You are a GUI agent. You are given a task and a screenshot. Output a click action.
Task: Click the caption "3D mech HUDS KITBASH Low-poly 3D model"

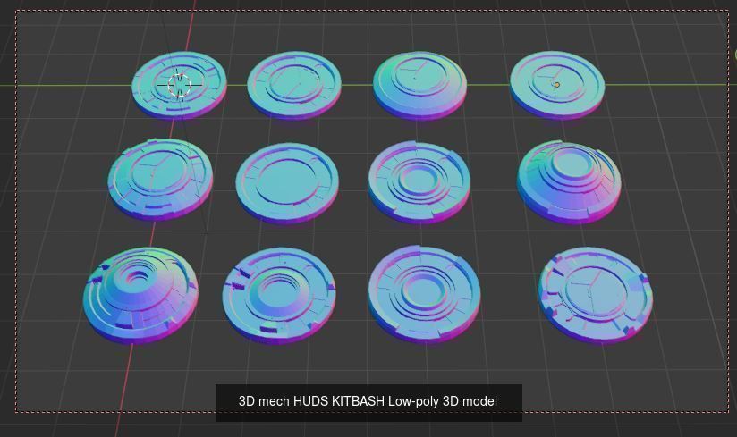tap(368, 401)
